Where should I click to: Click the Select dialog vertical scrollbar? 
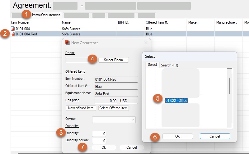[x=230, y=85]
